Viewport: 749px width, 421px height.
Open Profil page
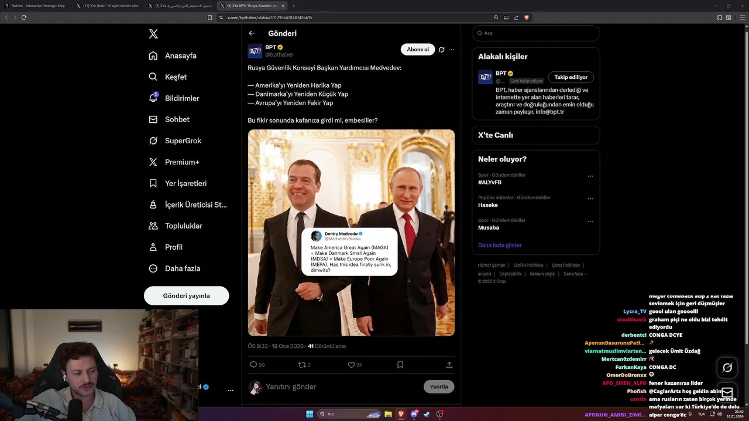coord(166,247)
